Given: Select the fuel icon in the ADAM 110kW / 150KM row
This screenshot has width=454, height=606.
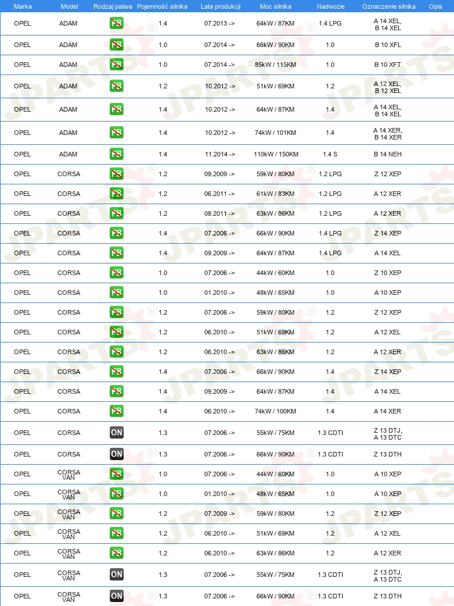Looking at the screenshot, I should point(117,154).
